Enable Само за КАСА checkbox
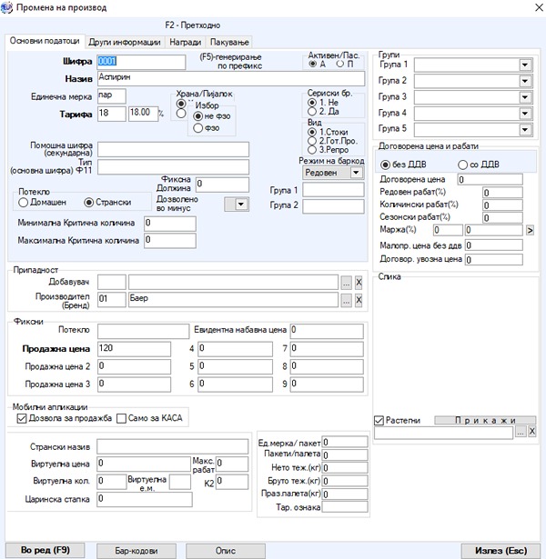This screenshot has width=546, height=559. (x=121, y=418)
